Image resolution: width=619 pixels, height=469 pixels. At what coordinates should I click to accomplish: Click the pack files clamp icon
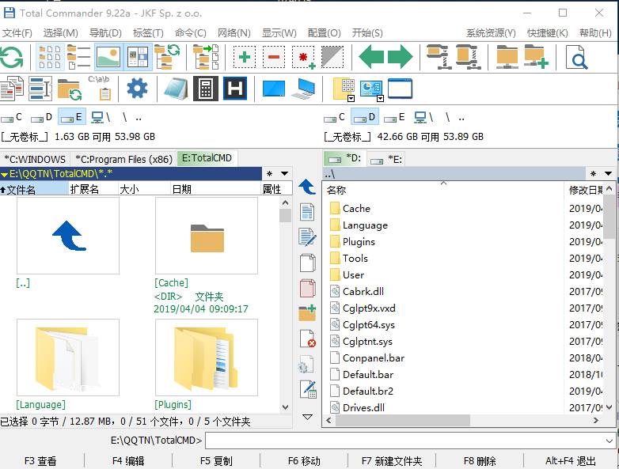pyautogui.click(x=438, y=57)
